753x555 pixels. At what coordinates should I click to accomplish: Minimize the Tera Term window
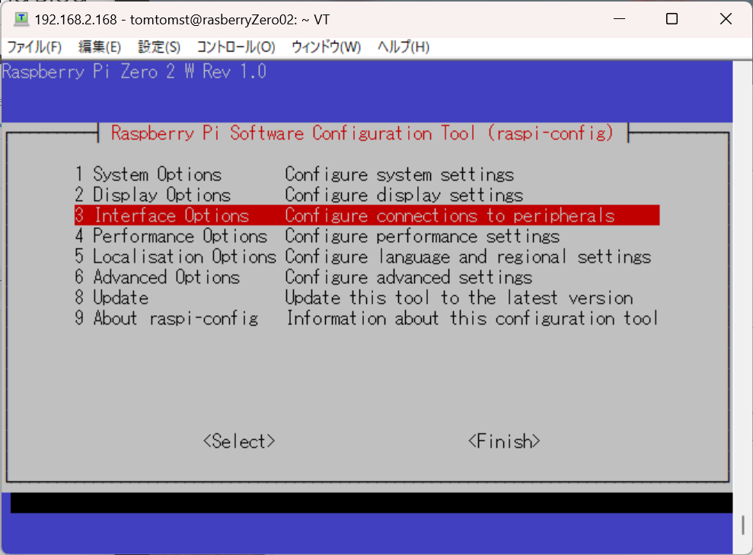point(620,19)
